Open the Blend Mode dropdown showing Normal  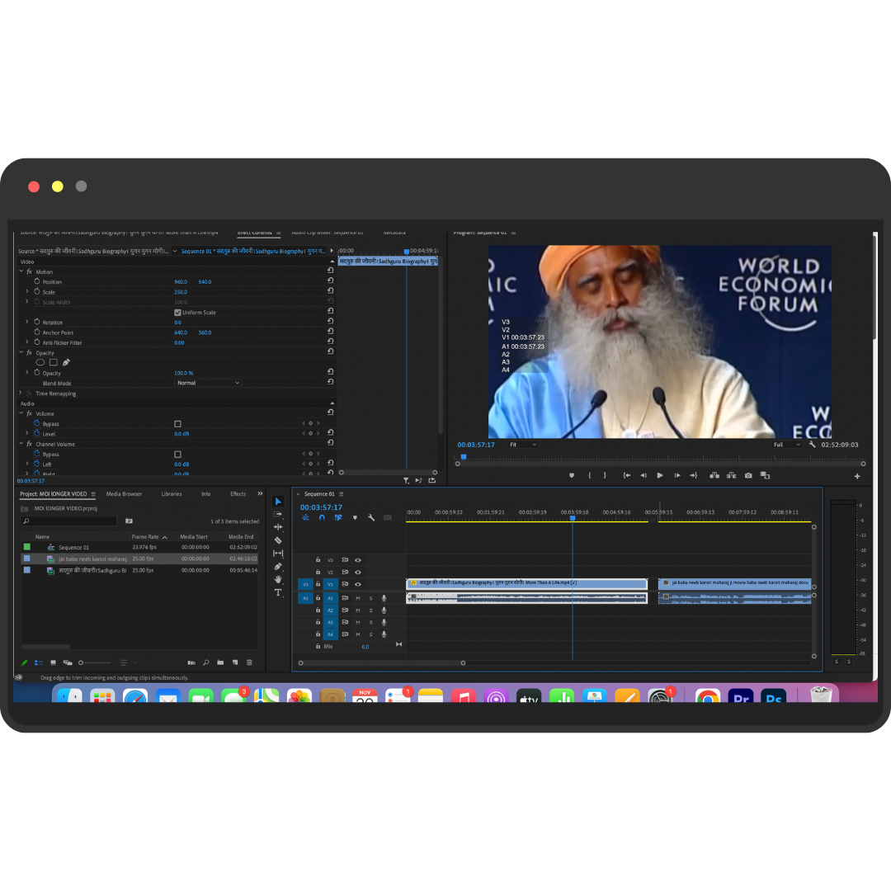click(208, 383)
